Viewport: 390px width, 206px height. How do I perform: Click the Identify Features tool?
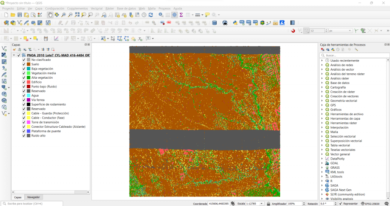coord(161,15)
